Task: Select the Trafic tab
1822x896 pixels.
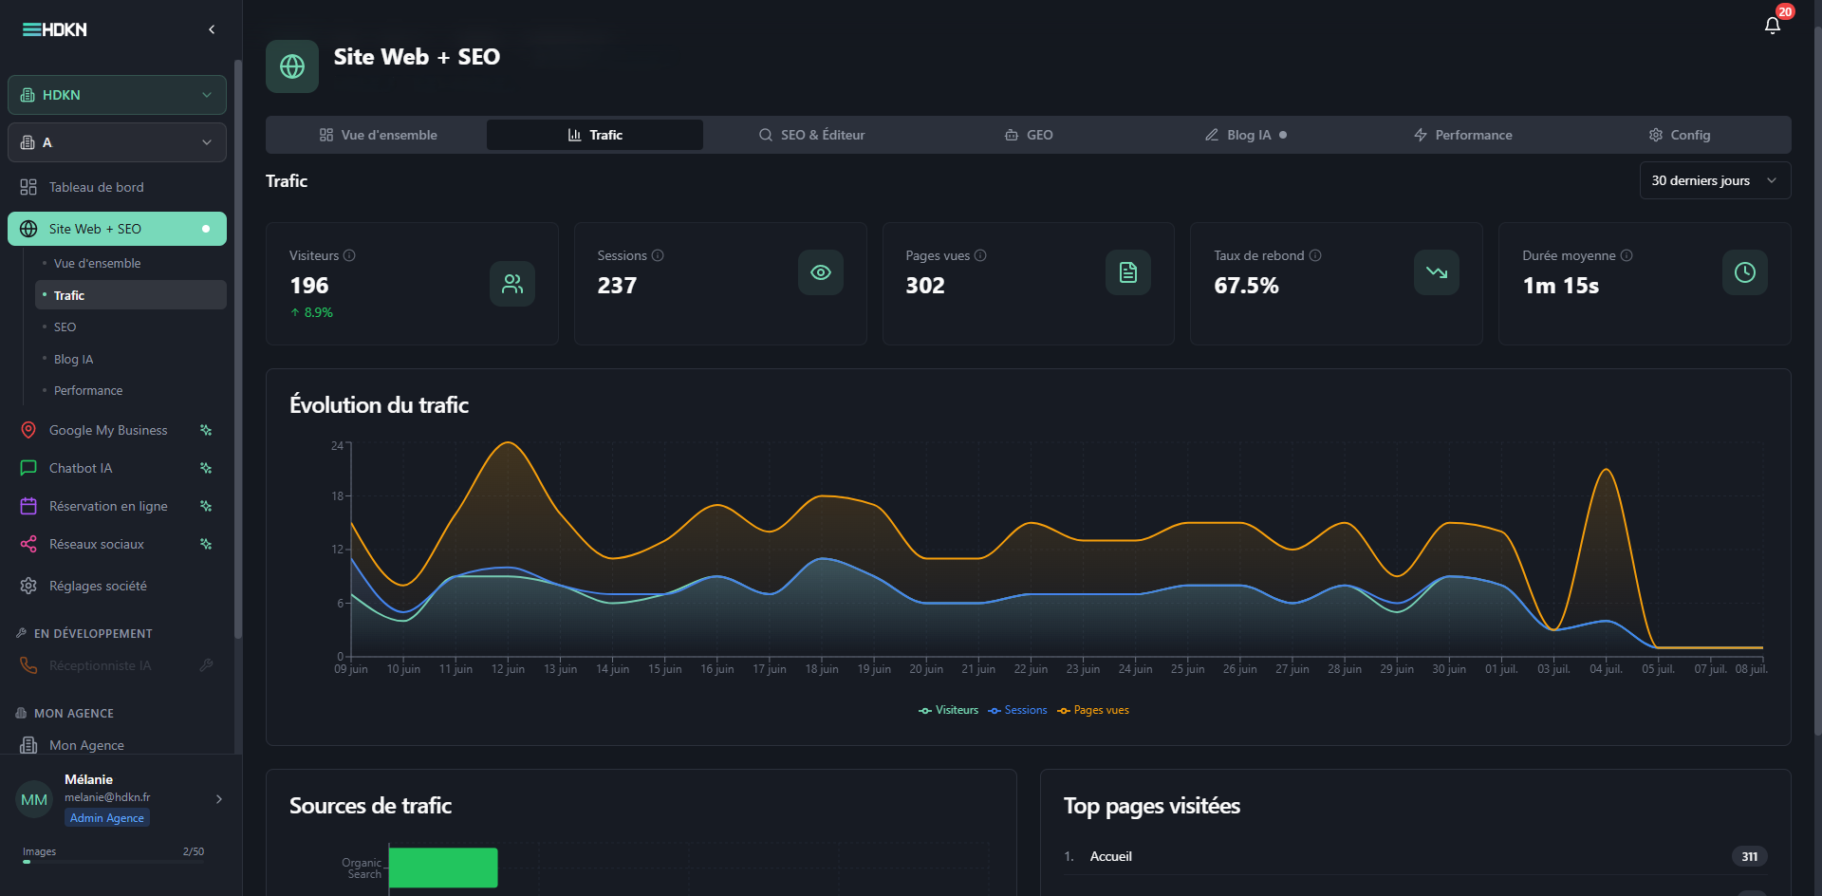Action: pyautogui.click(x=595, y=135)
